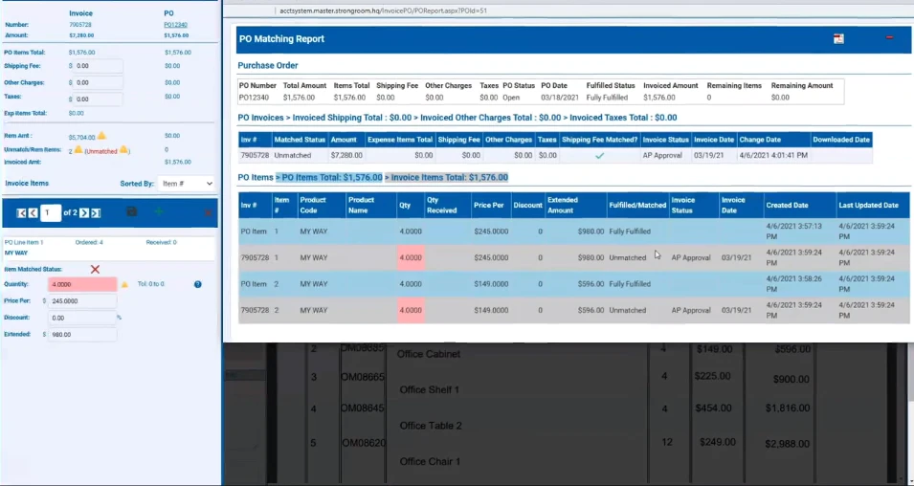
Task: Click invoice 7905728 in PO Invoices table
Action: pyautogui.click(x=255, y=156)
